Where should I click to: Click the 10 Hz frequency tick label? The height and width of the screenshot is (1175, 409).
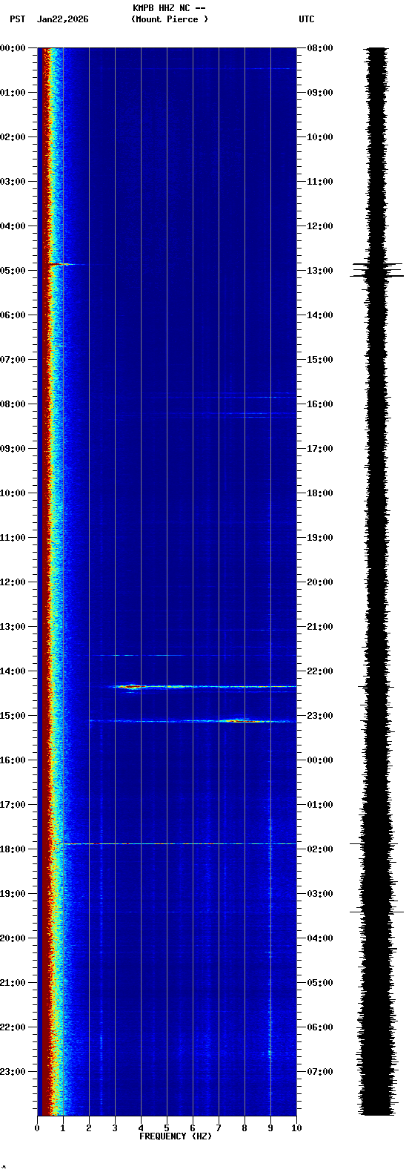coord(296,1128)
